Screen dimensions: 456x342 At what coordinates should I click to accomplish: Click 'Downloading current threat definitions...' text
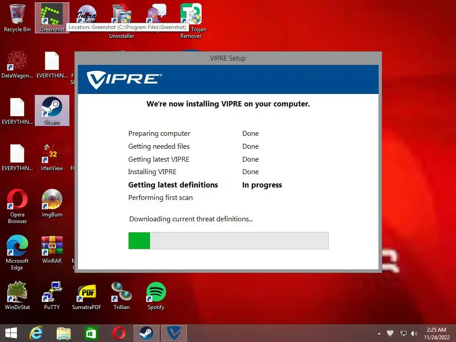tap(191, 219)
